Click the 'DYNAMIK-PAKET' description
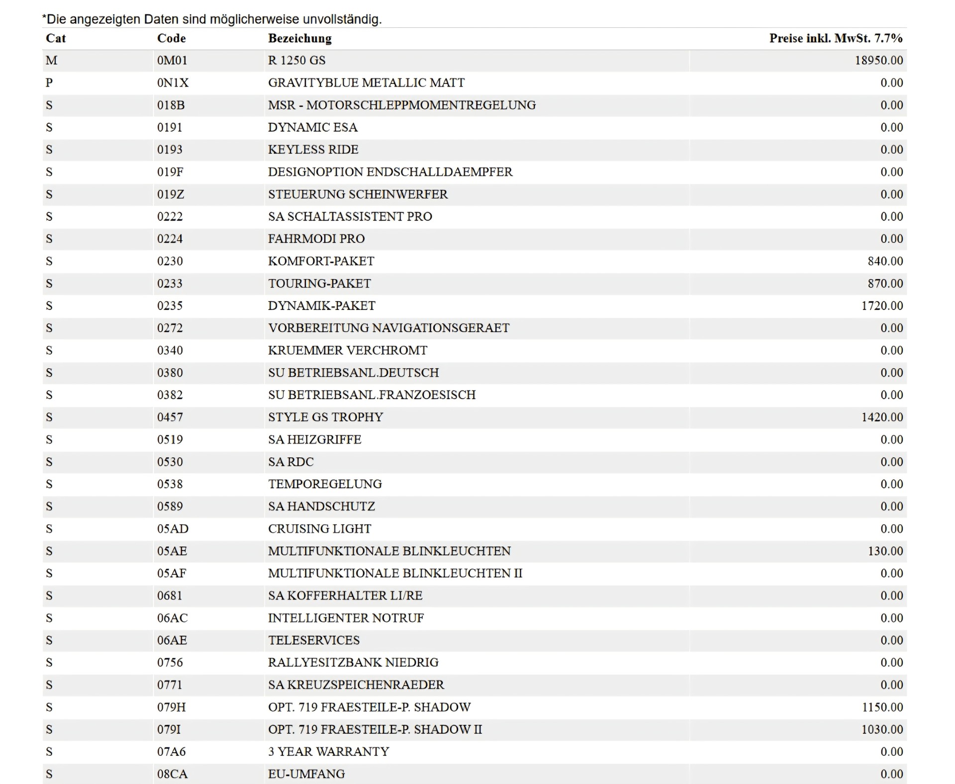The height and width of the screenshot is (784, 955). (322, 306)
